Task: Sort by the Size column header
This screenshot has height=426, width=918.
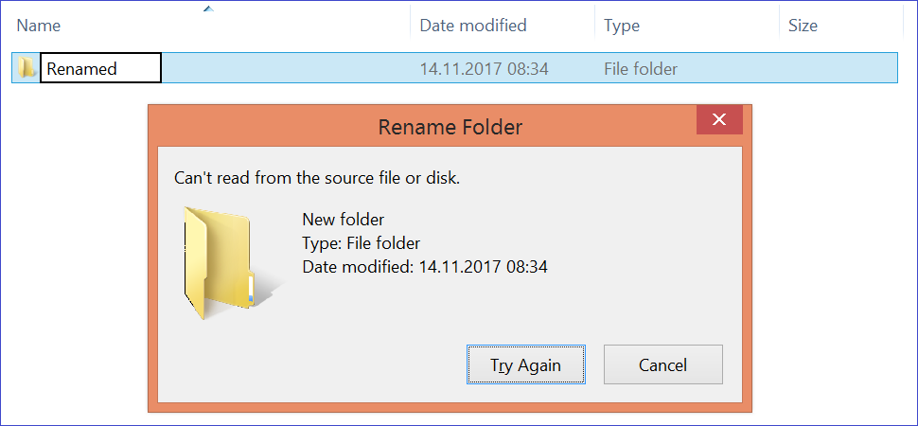Action: point(841,26)
